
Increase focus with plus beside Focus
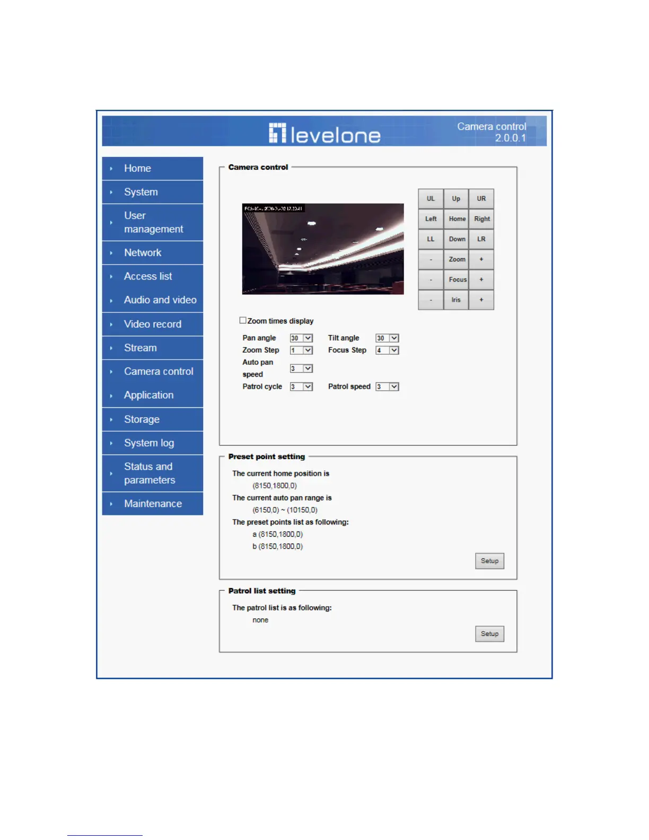(x=481, y=279)
